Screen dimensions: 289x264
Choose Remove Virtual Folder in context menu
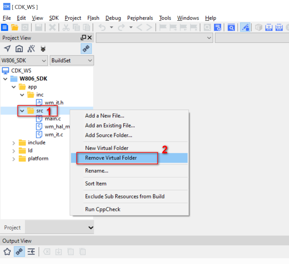[x=129, y=158]
